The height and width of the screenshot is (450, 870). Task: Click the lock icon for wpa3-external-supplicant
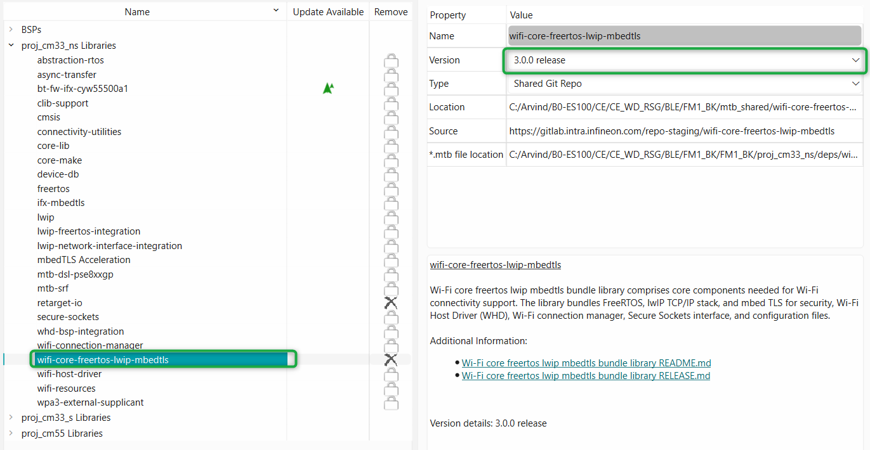pyautogui.click(x=391, y=402)
